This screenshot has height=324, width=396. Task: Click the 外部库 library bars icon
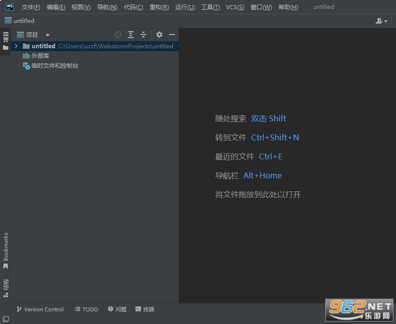26,56
